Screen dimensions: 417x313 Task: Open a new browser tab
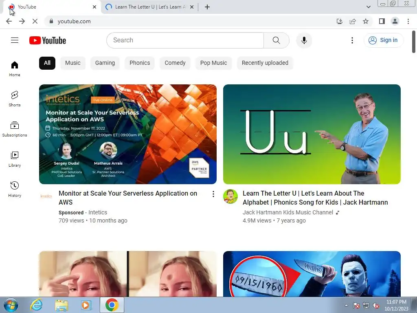click(x=207, y=7)
